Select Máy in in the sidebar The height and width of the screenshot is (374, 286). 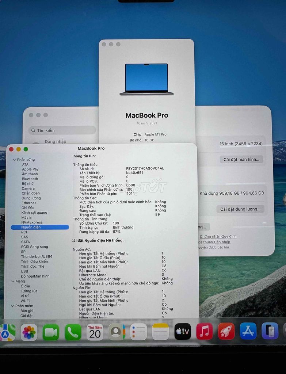(x=27, y=218)
